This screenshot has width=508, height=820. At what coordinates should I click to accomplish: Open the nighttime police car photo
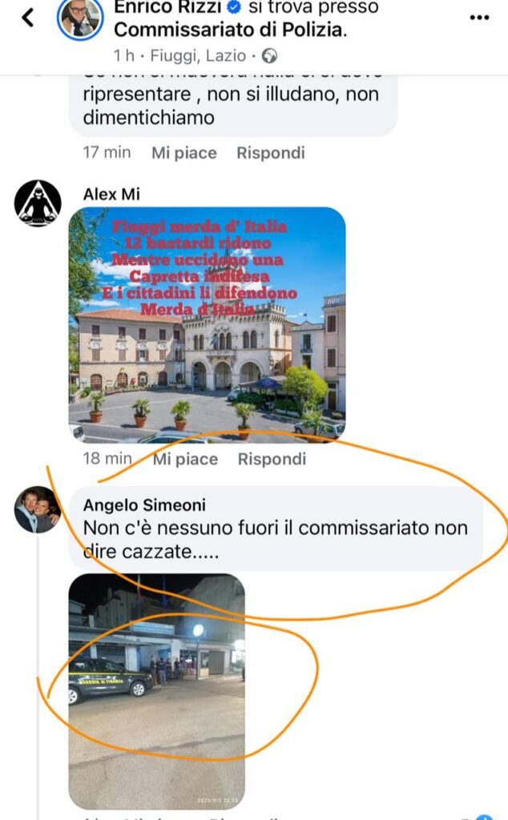coord(157,691)
